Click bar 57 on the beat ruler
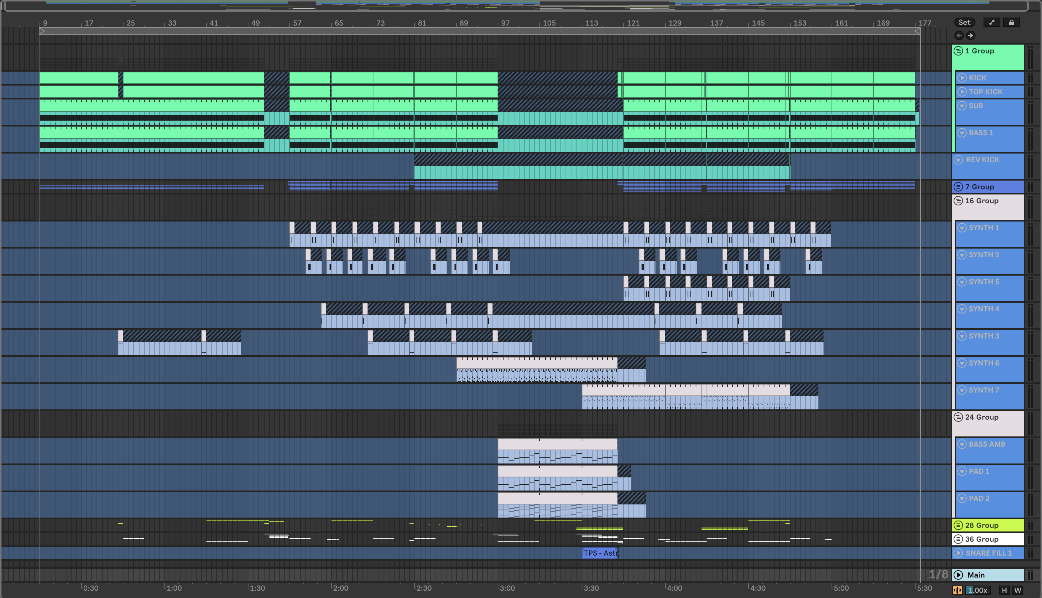 pyautogui.click(x=297, y=23)
